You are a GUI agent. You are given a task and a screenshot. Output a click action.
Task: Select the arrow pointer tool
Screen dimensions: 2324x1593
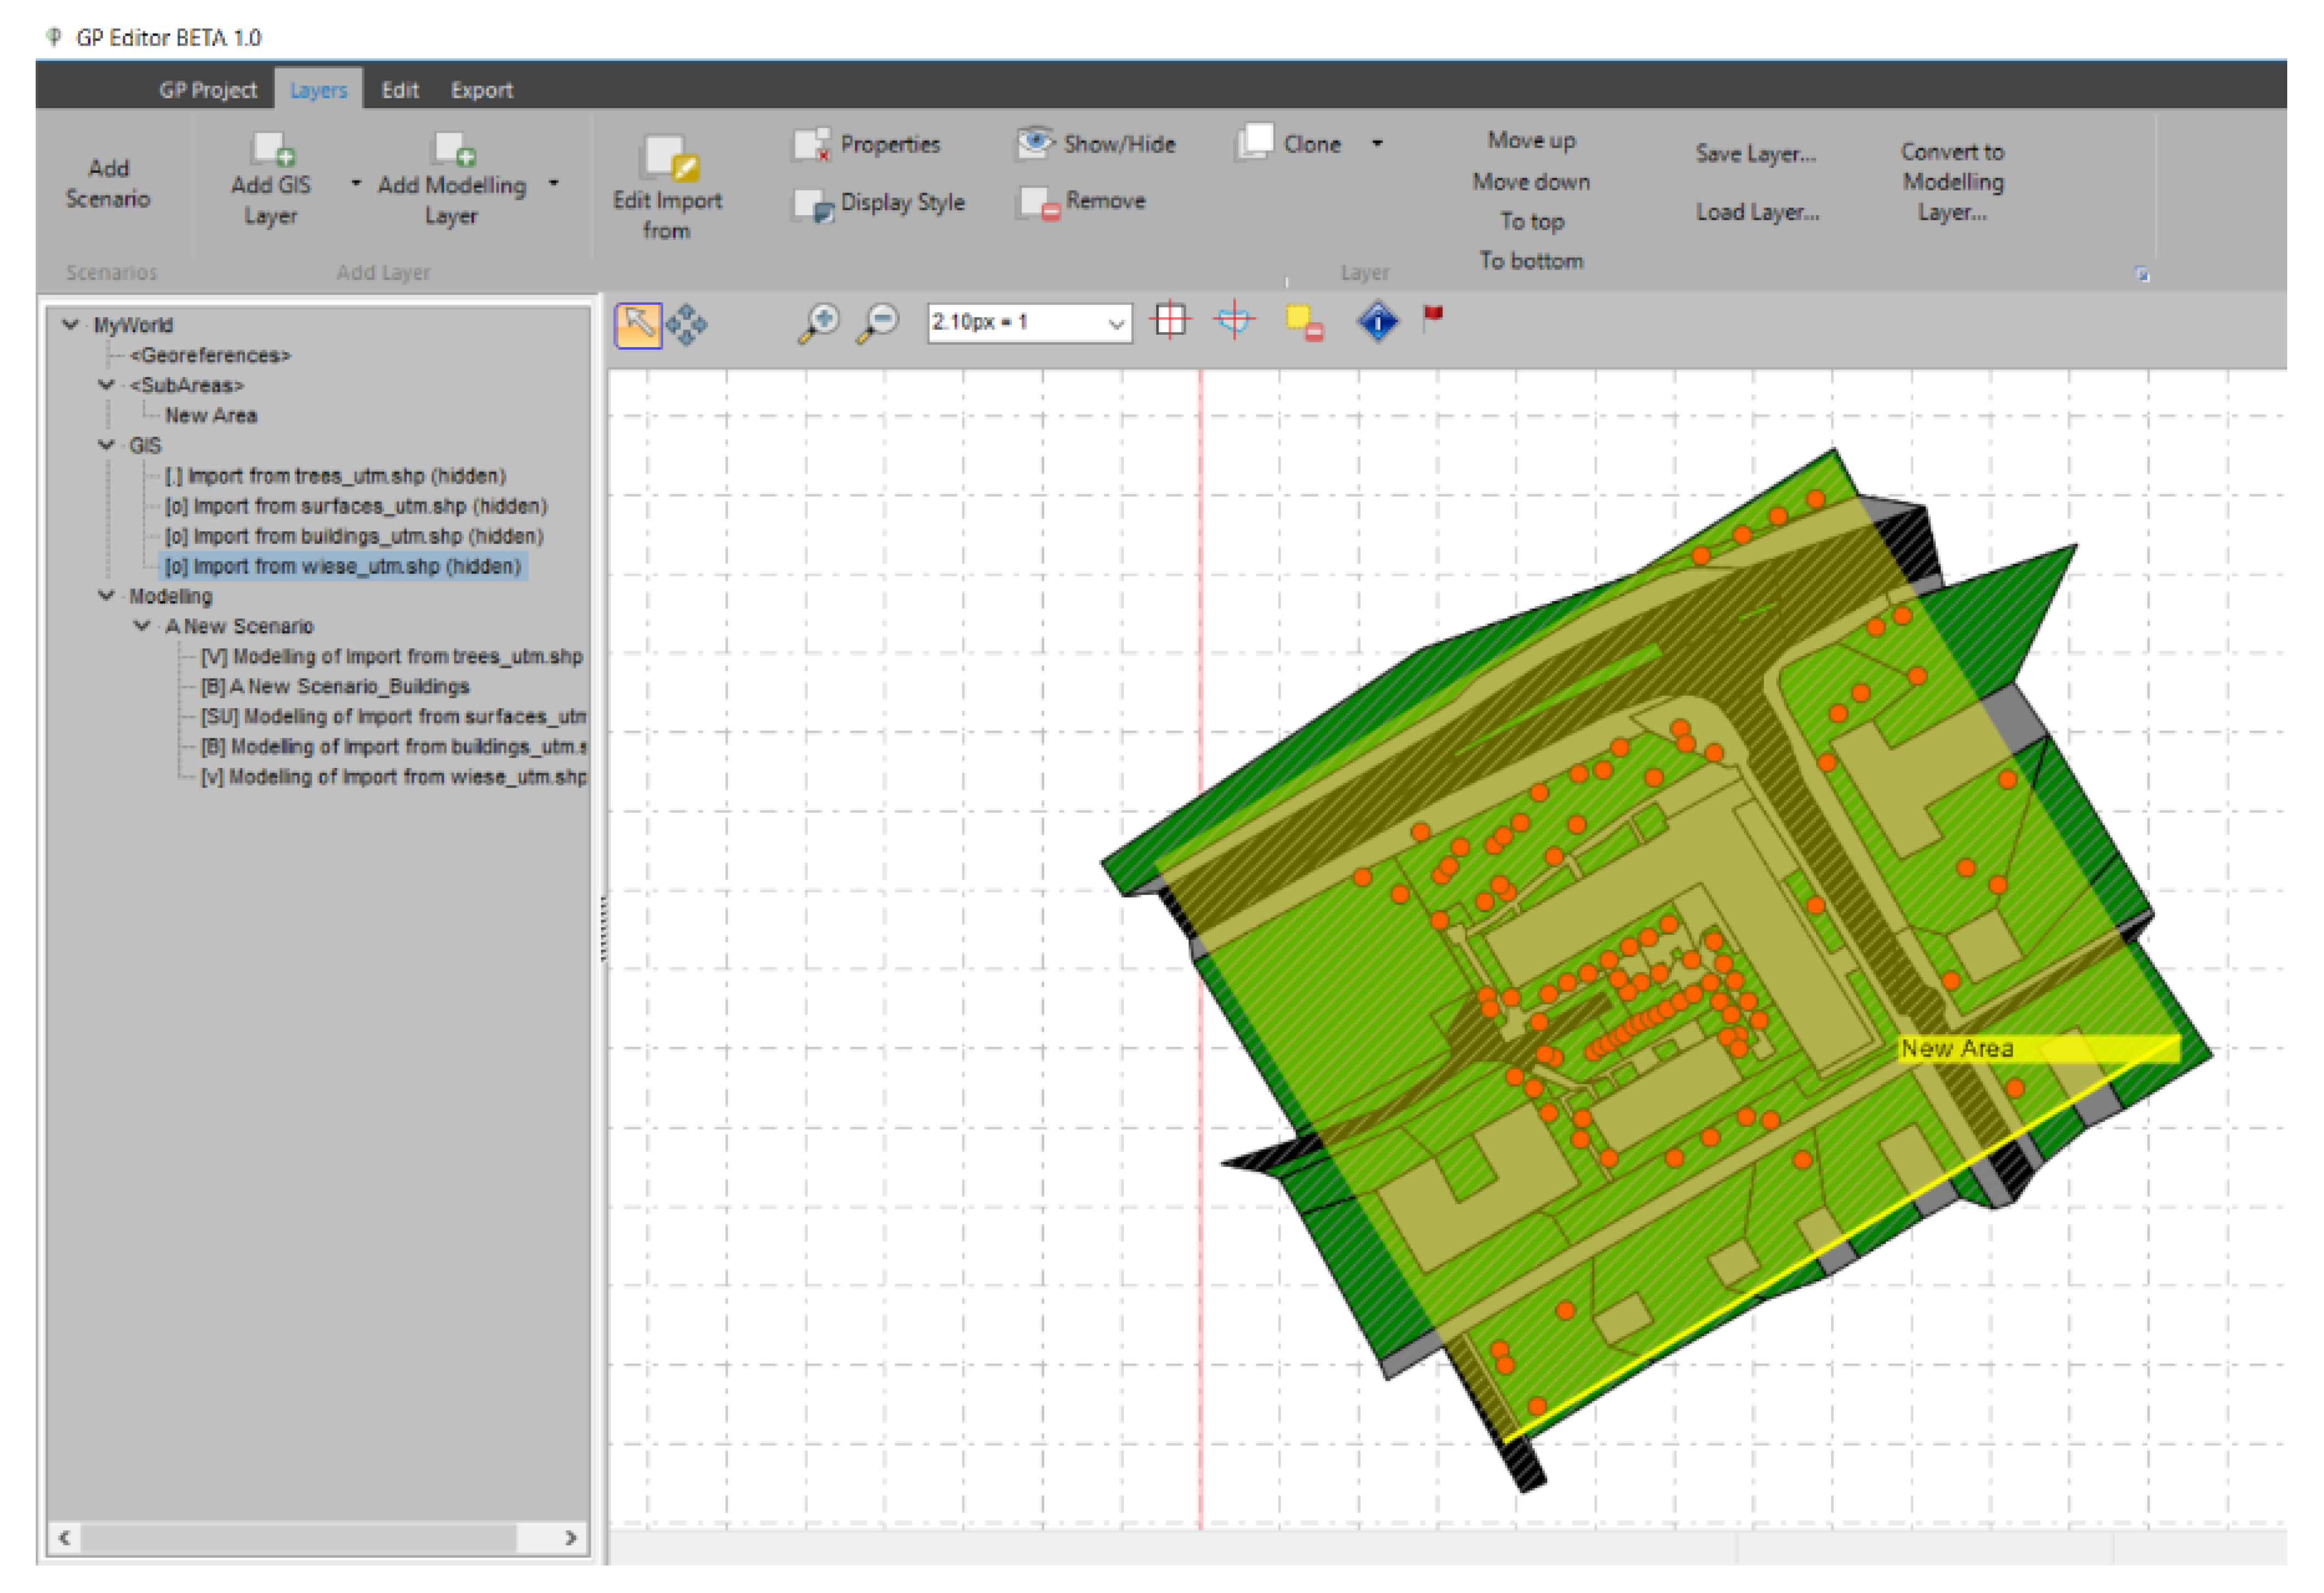[637, 324]
